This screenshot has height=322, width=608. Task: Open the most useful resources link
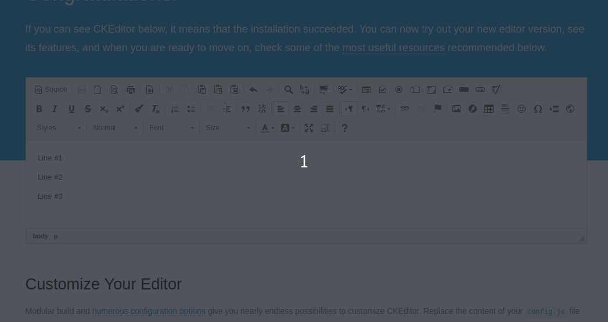click(394, 48)
